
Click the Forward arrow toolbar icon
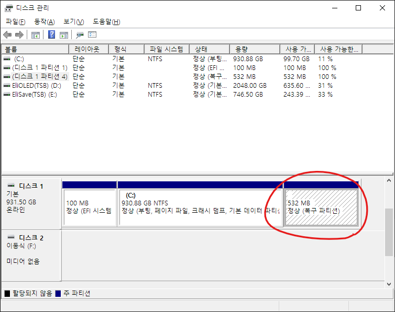[19, 34]
